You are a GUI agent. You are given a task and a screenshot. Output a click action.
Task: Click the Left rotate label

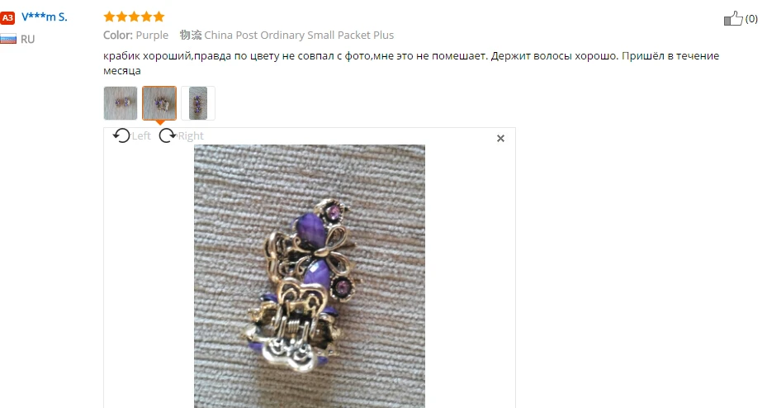[141, 136]
